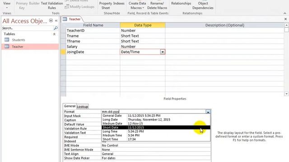289x162 pixels.
Task: Switch to the General properties tab
Action: [70, 106]
